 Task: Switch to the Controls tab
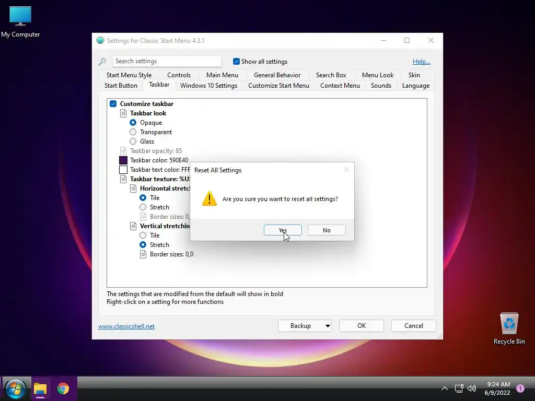[179, 75]
